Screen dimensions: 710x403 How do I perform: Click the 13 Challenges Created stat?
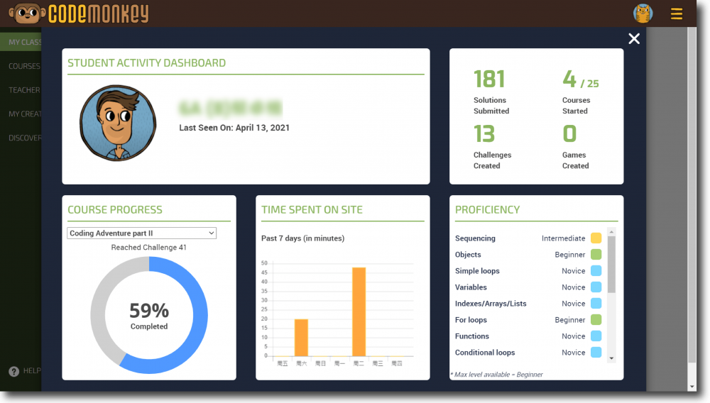pos(492,147)
